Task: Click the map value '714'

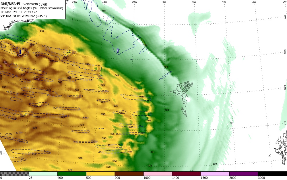Action: click(82, 125)
